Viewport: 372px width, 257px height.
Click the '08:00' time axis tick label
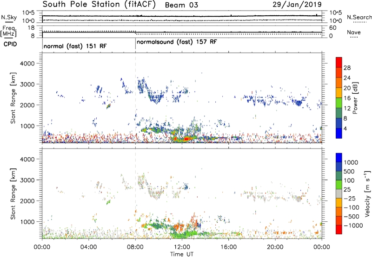coord(135,247)
